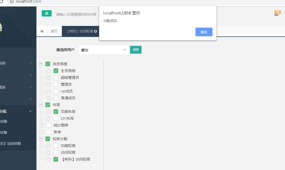Screen dimensions: 285x170
Task: Close the 【树形】访问权限 tab with x icon
Action: point(96,31)
